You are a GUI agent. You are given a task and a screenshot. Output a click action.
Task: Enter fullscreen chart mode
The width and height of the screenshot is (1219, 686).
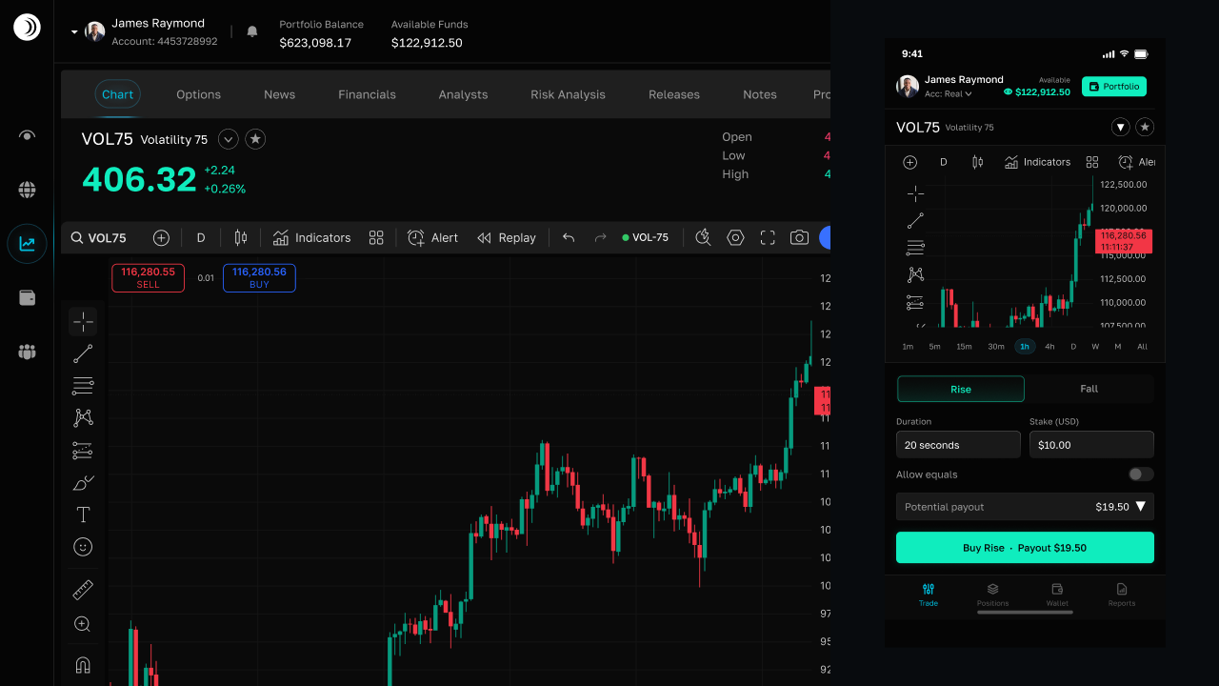tap(768, 238)
